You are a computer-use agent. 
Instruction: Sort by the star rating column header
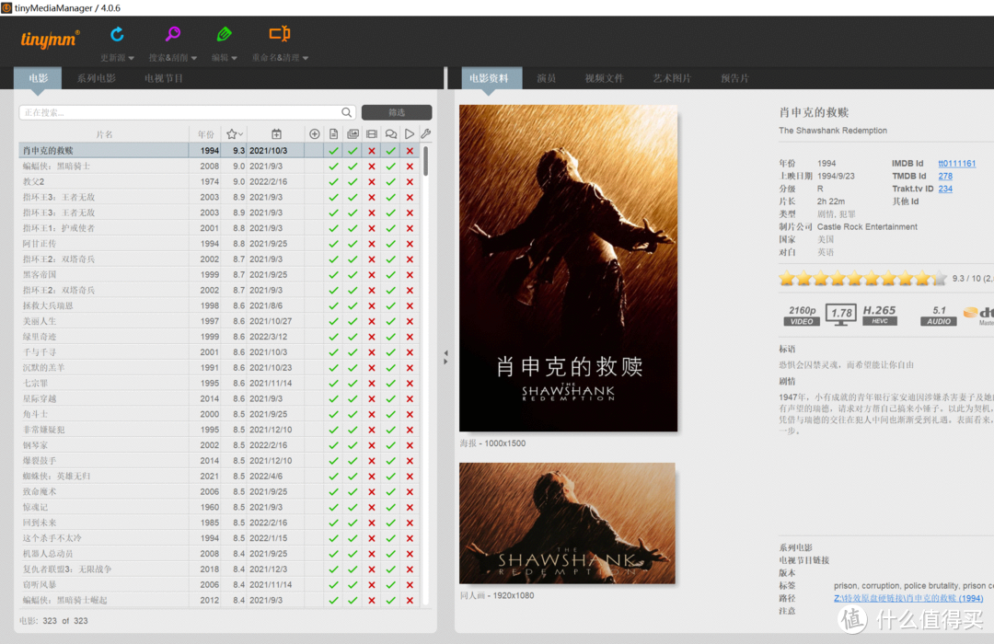coord(234,134)
